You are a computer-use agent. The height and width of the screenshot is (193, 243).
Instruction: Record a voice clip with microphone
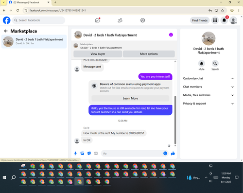coord(75,153)
